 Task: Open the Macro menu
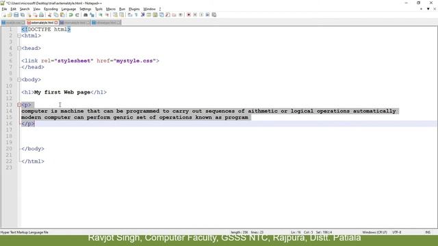(111, 9)
